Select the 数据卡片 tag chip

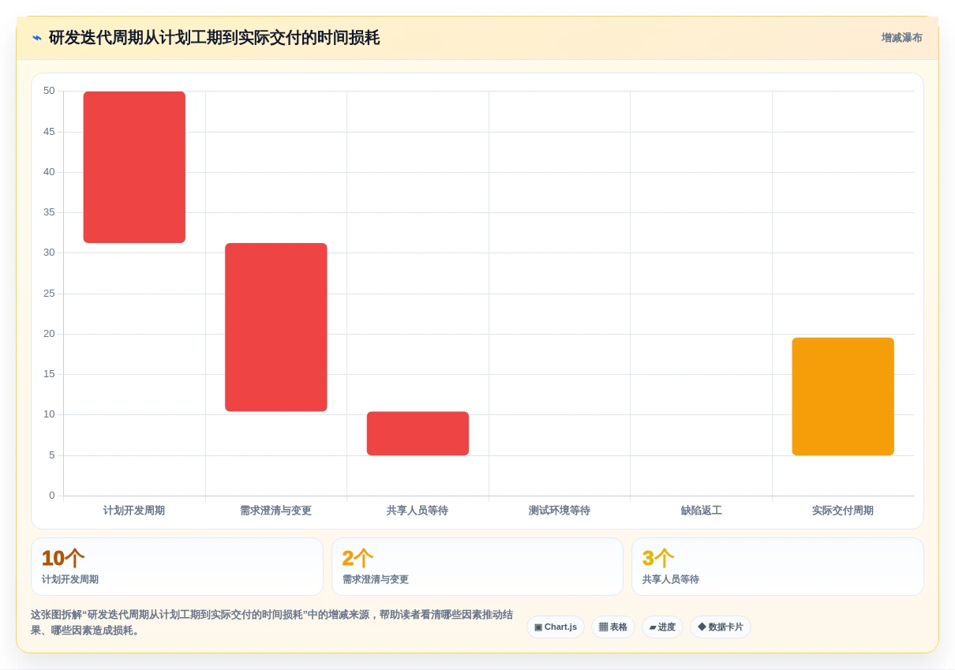[721, 627]
